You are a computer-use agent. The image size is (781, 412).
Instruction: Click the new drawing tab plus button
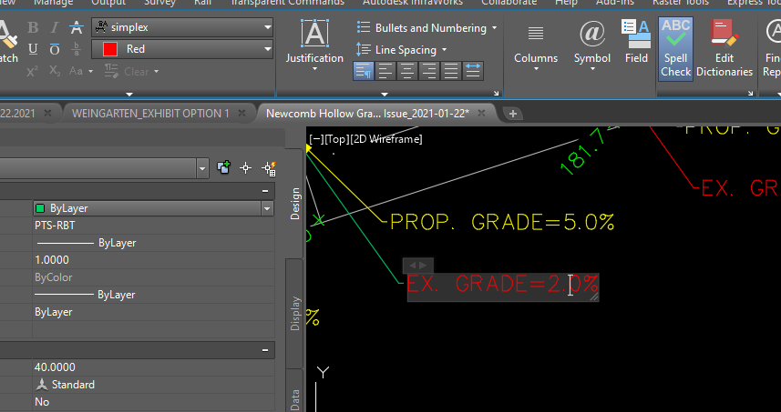tap(512, 114)
